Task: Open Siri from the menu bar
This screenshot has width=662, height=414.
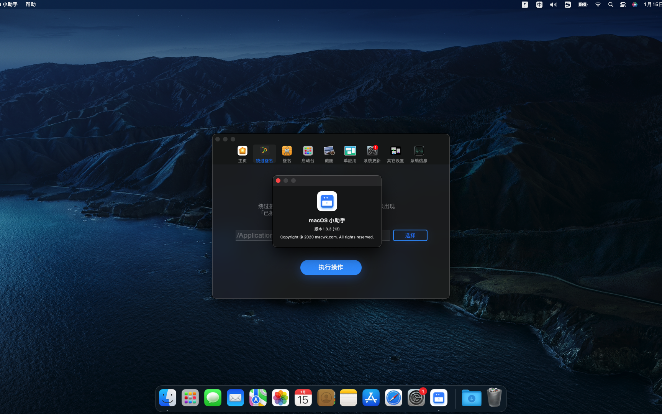Action: coord(635,5)
